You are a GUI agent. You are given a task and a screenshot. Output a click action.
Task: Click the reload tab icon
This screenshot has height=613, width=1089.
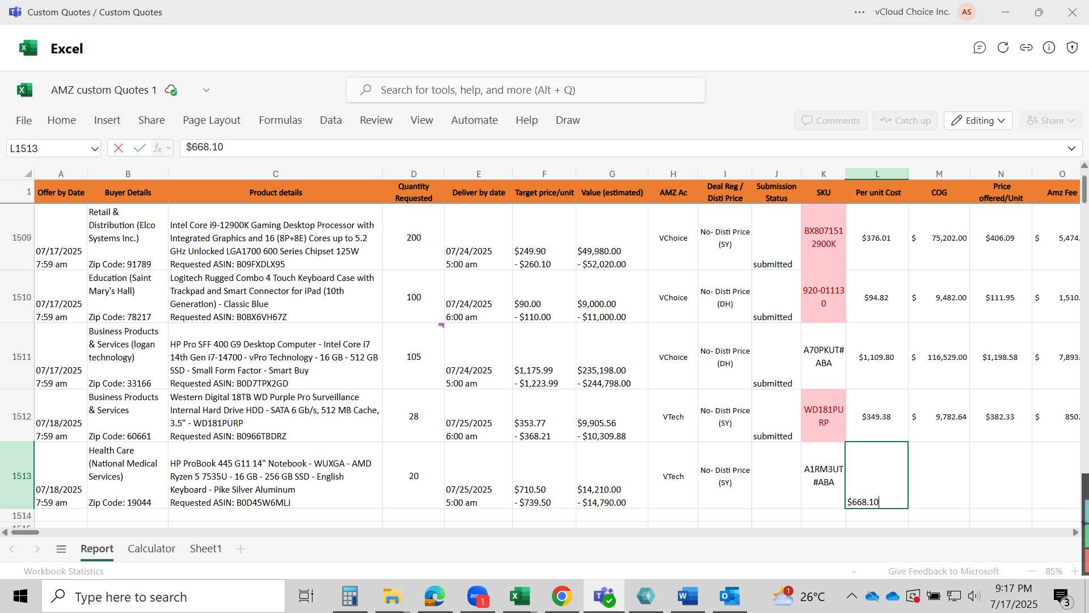click(x=1003, y=48)
